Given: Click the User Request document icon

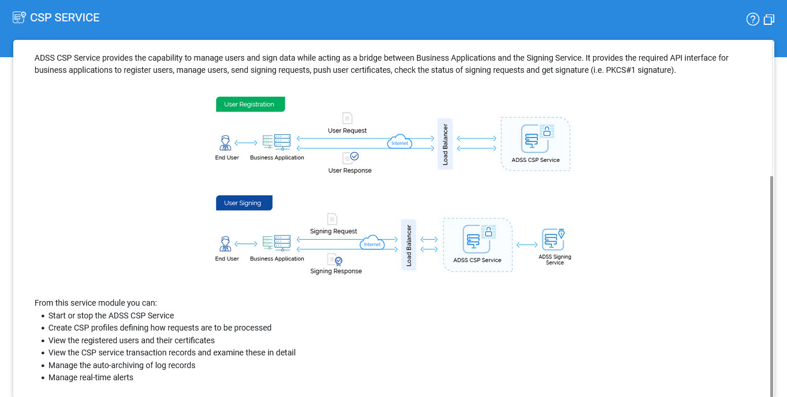Looking at the screenshot, I should coord(347,118).
